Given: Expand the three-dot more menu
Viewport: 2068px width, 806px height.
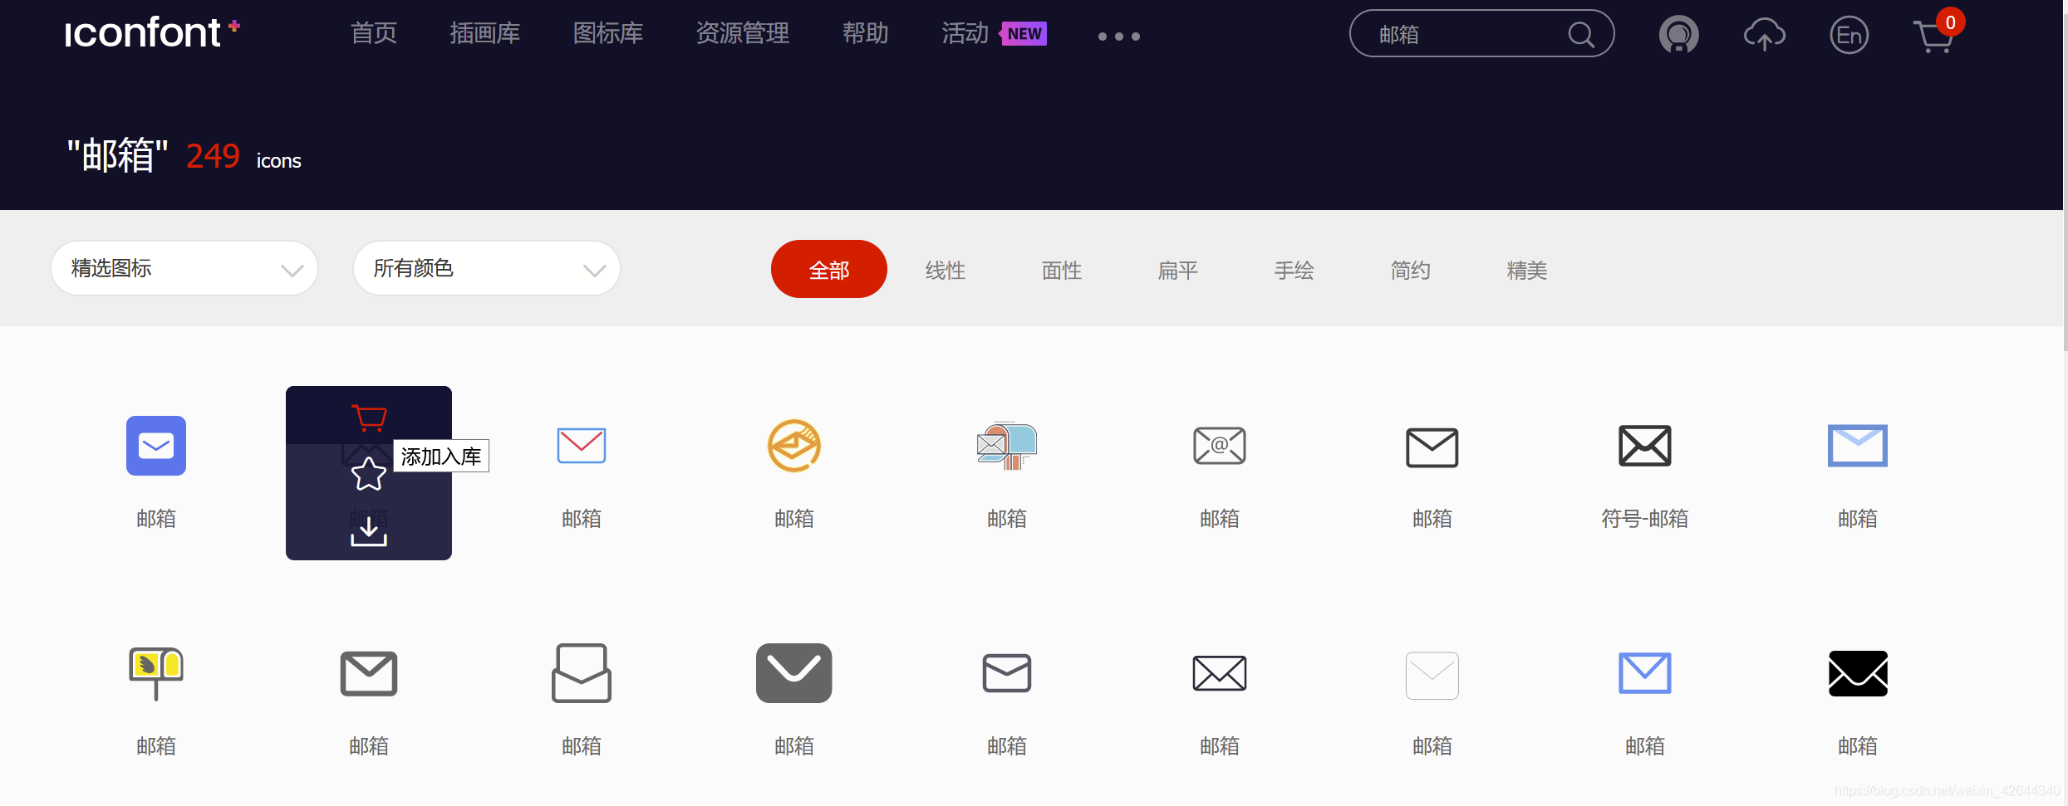Looking at the screenshot, I should point(1118,37).
